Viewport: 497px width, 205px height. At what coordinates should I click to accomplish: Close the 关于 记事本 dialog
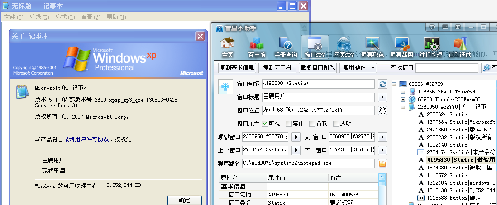(201, 37)
